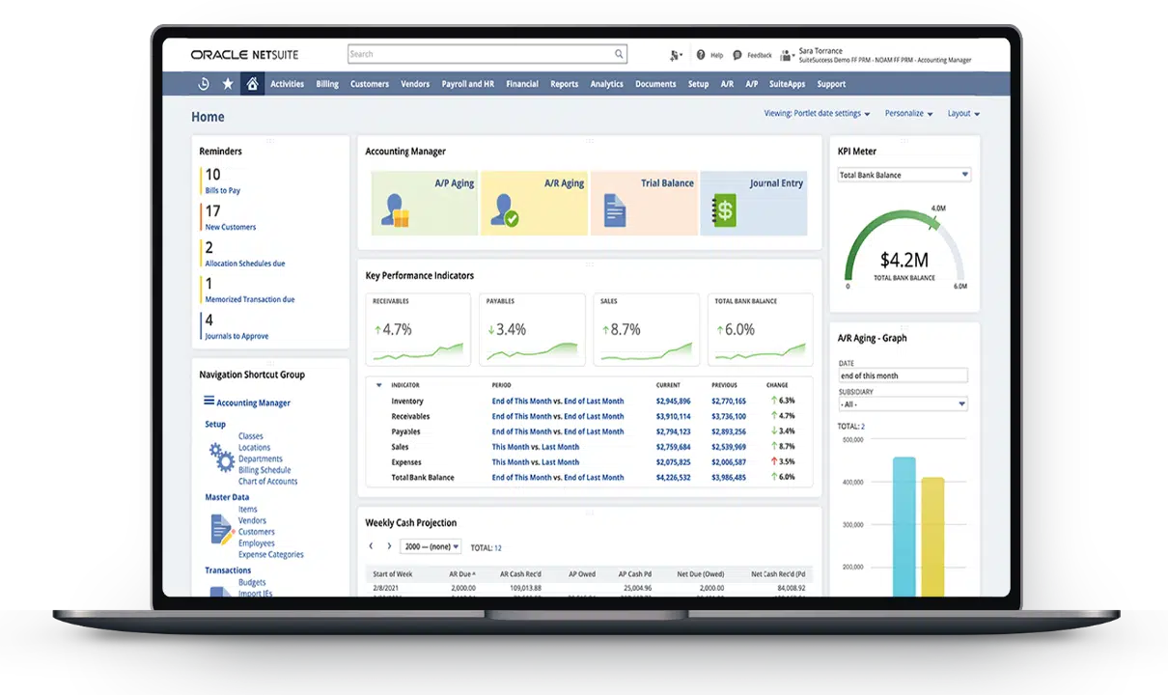This screenshot has width=1168, height=695.
Task: Open the Journal Entry tile
Action: pyautogui.click(x=753, y=204)
